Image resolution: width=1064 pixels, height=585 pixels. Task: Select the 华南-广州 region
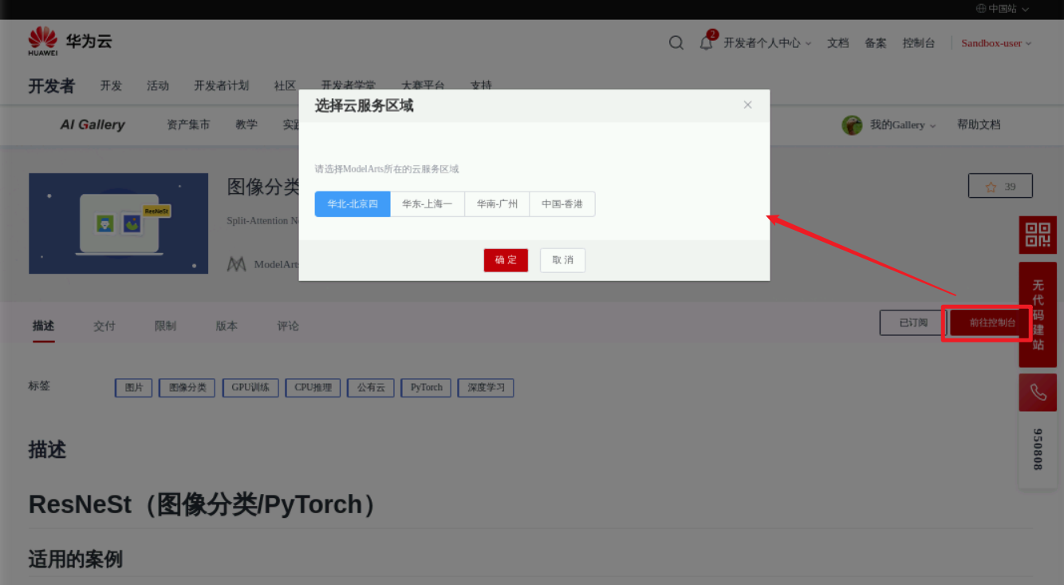click(497, 204)
